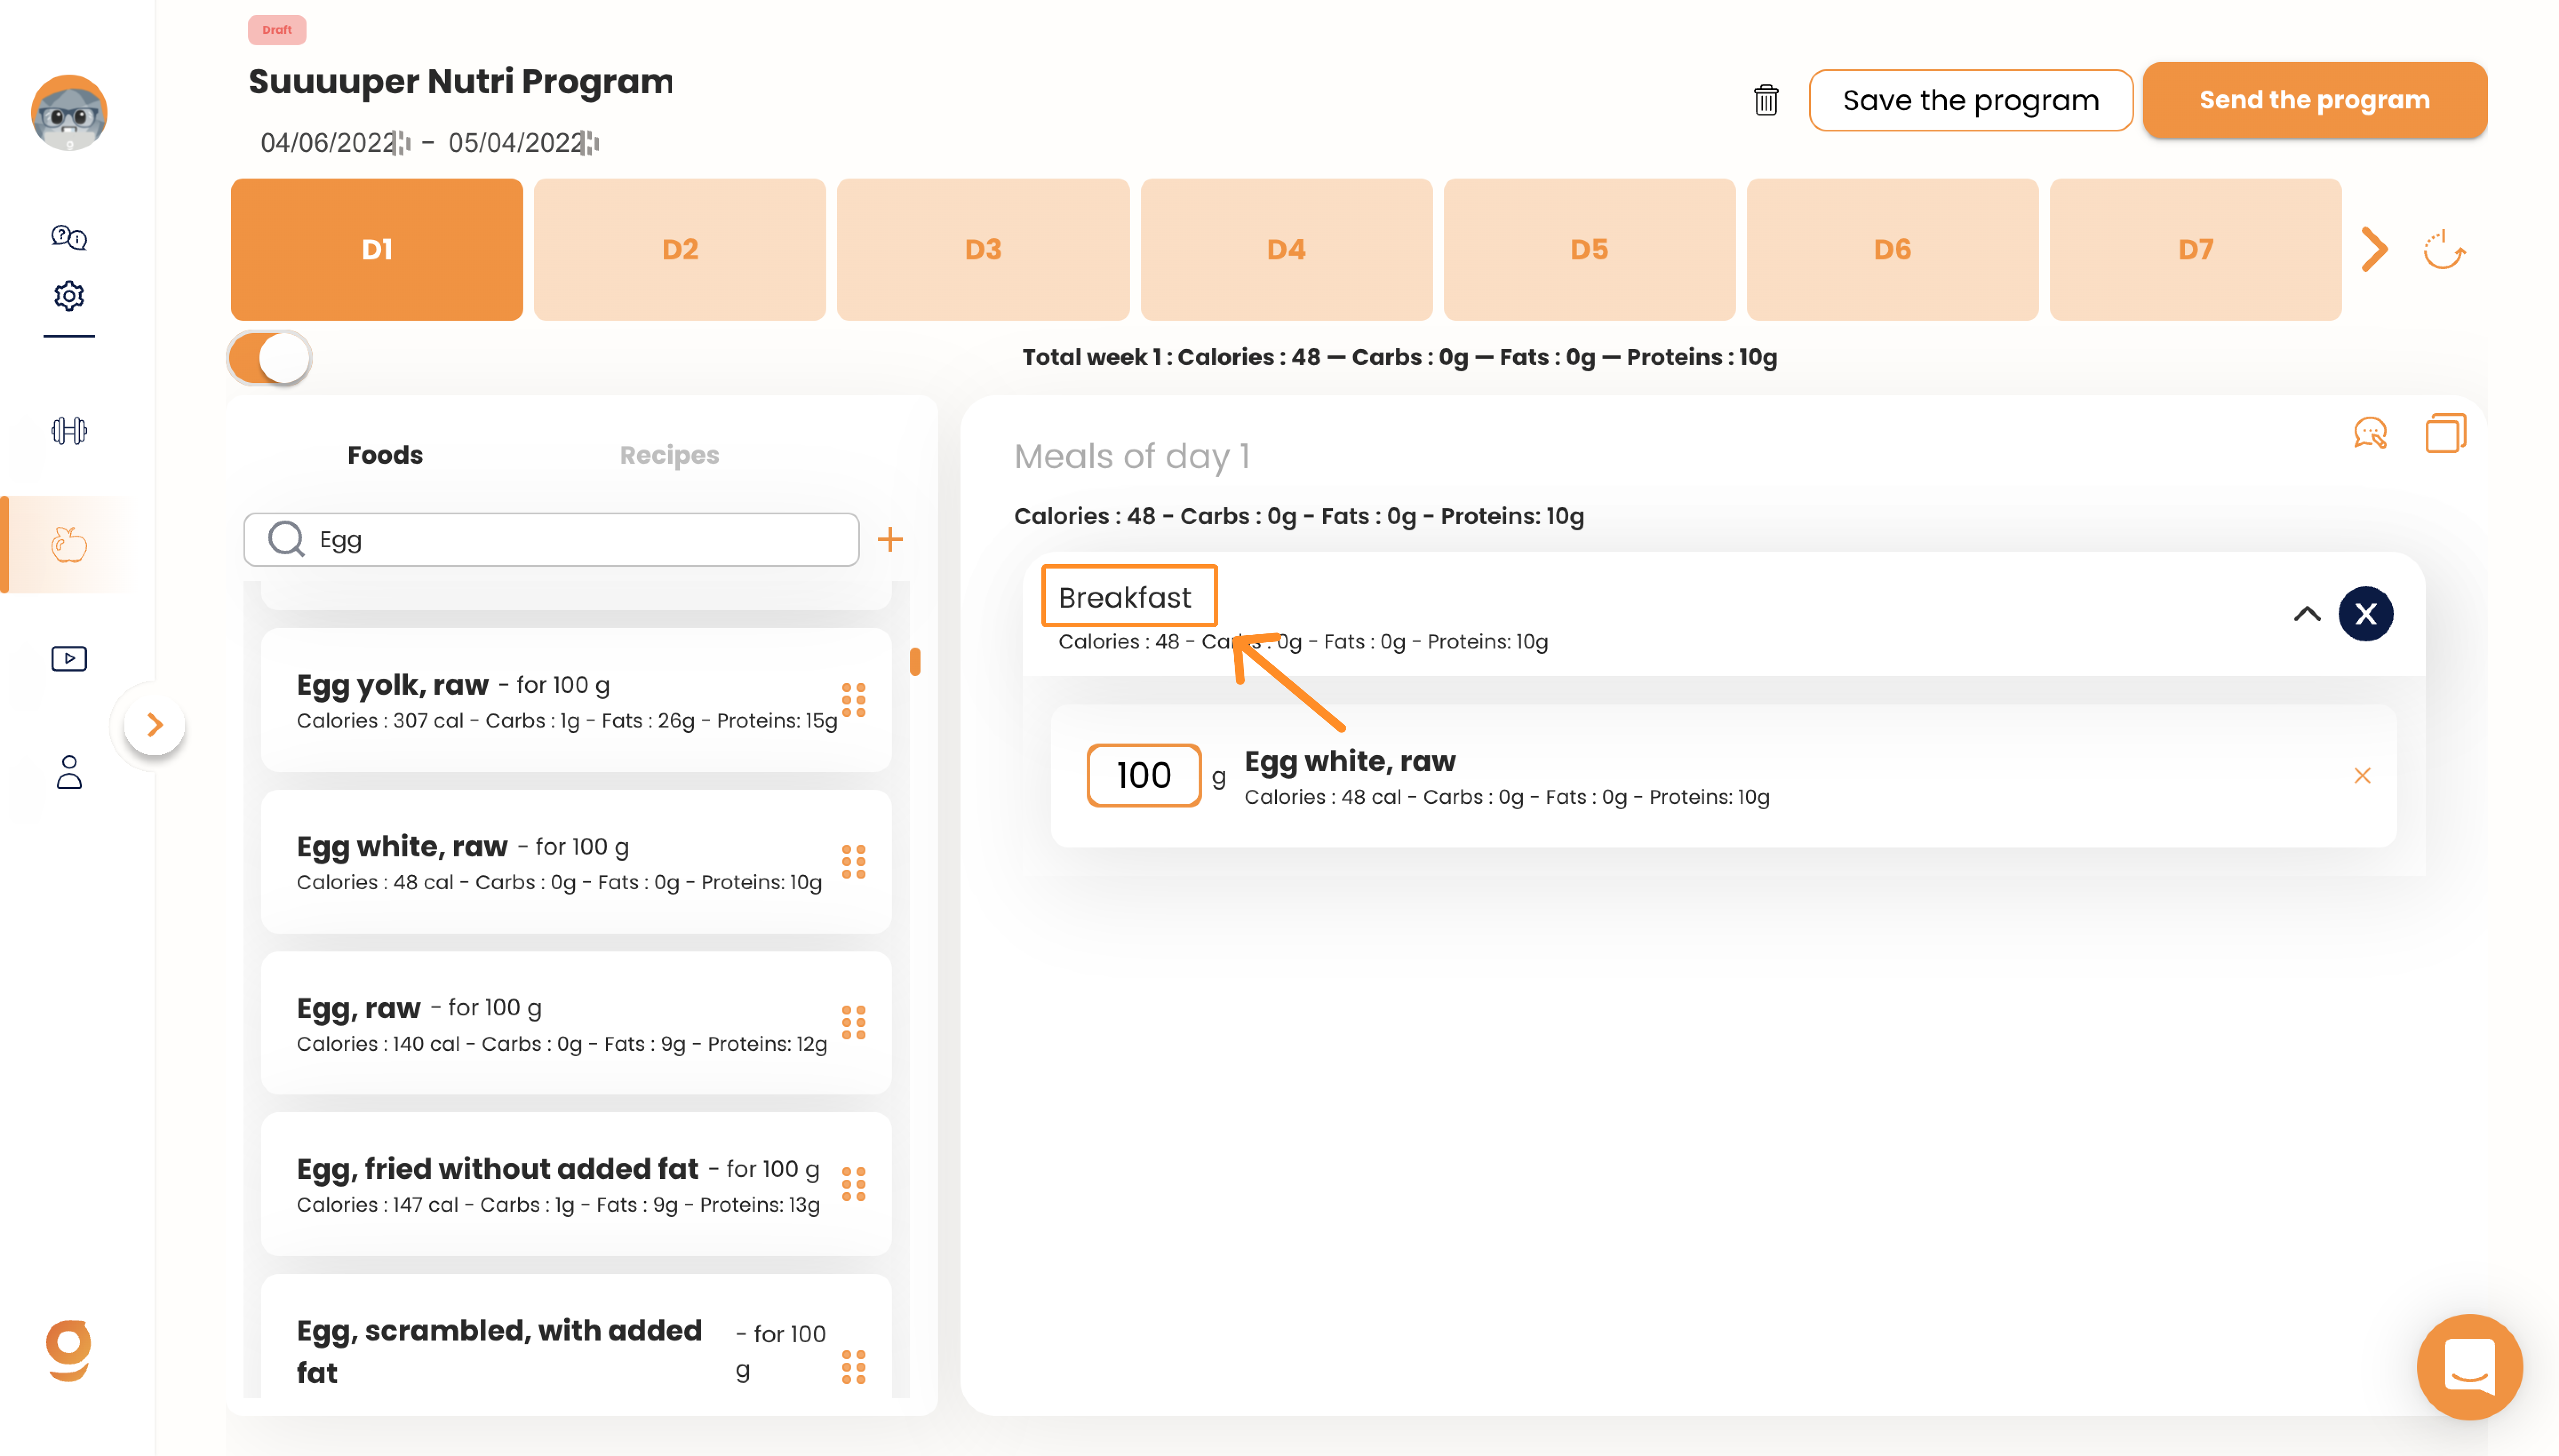Click the Send the program button

click(x=2314, y=100)
